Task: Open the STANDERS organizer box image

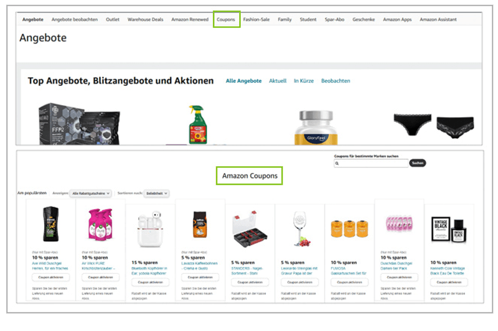Action: pyautogui.click(x=250, y=228)
